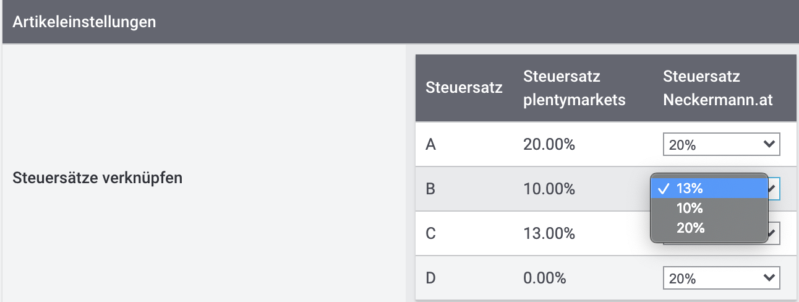The height and width of the screenshot is (302, 799).
Task: Click the 20.00% plentymarkets value
Action: [549, 145]
